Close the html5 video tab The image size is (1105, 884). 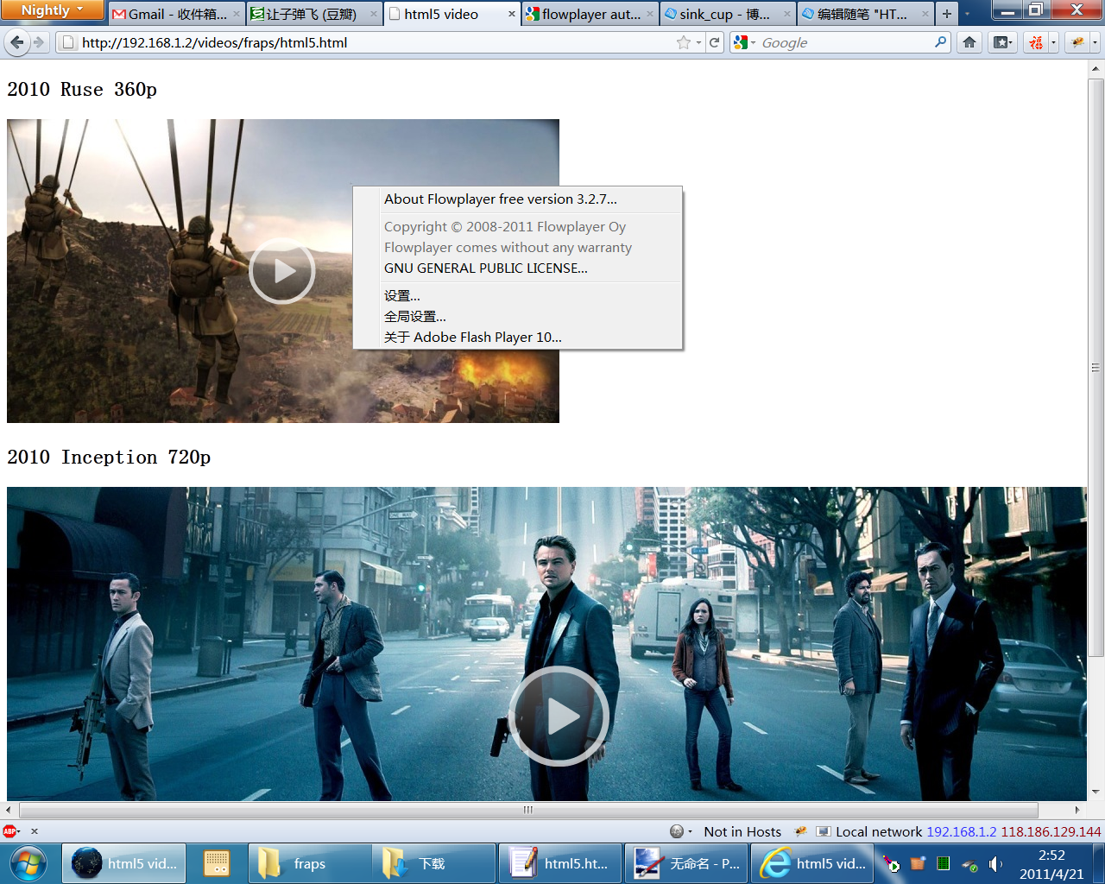pos(512,14)
